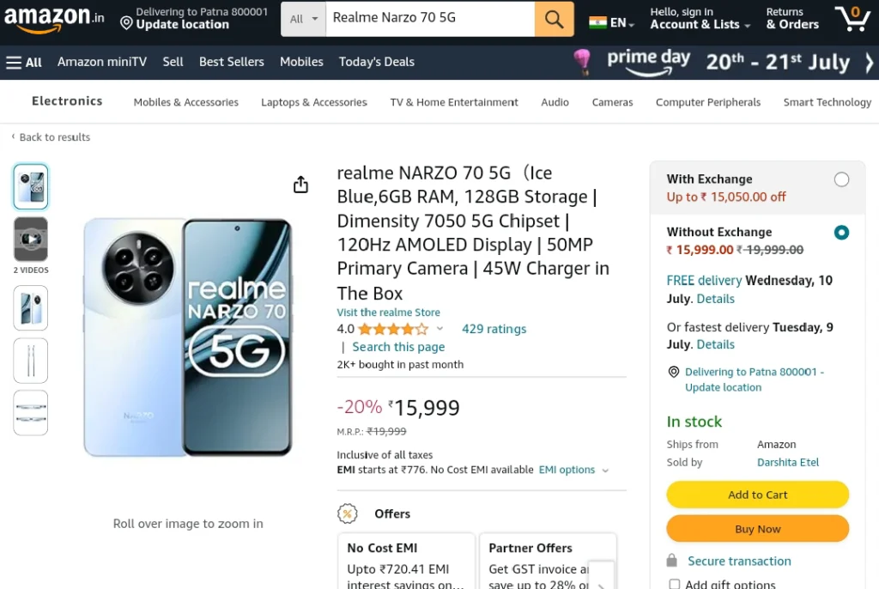Screen dimensions: 879x589
Task: Click the share icon above product image
Action: 301,185
